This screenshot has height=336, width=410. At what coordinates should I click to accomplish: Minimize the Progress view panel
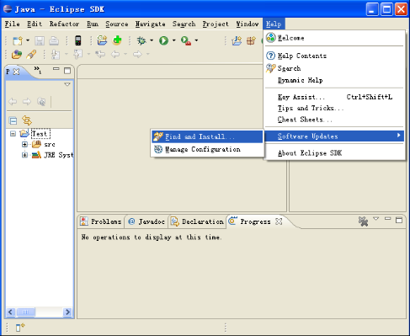click(387, 218)
